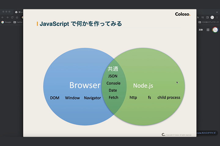Click the 画像 link on the Google page
The height and width of the screenshot is (146, 220).
[201, 30]
